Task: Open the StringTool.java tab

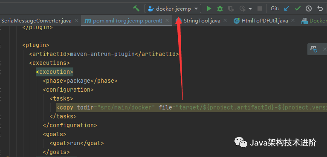Action: click(202, 21)
